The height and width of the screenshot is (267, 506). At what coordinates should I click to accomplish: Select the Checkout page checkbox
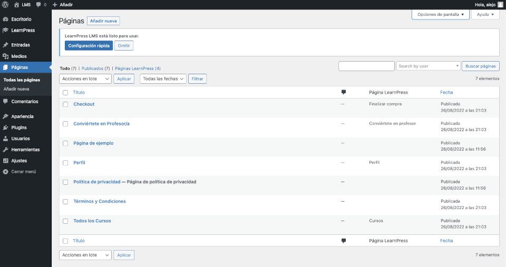[65, 104]
